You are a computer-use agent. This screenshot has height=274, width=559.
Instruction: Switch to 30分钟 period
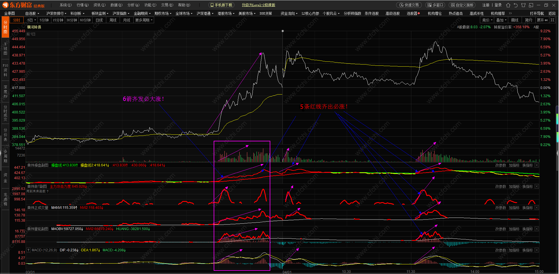[72, 20]
